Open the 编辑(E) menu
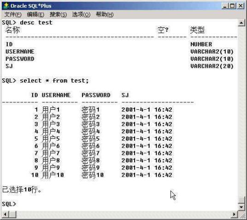Screen dimensions: 247x220 [35, 14]
